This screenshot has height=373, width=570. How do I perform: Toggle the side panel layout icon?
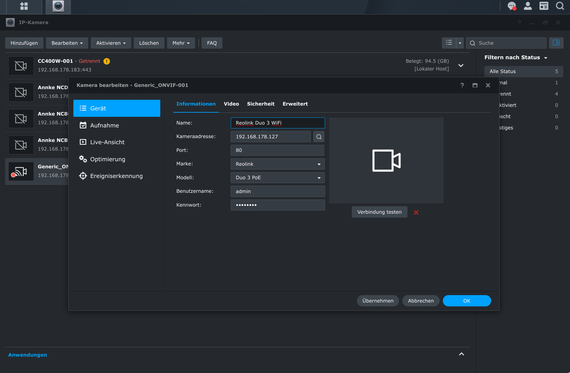click(x=556, y=43)
